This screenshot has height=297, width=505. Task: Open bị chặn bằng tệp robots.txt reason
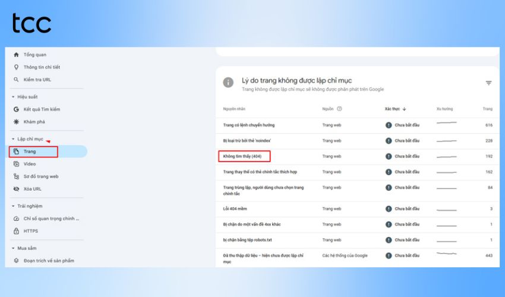pos(248,240)
